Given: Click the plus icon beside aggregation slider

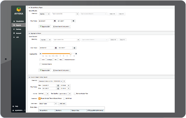Looking at the screenshot, I should [x=76, y=54].
